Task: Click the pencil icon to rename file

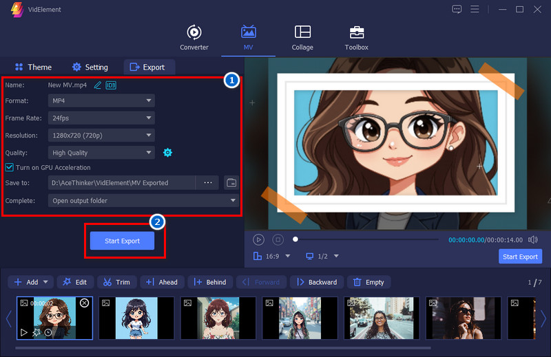Action: coord(98,85)
